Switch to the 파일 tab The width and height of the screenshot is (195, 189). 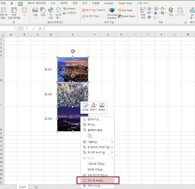pyautogui.click(x=3, y=3)
